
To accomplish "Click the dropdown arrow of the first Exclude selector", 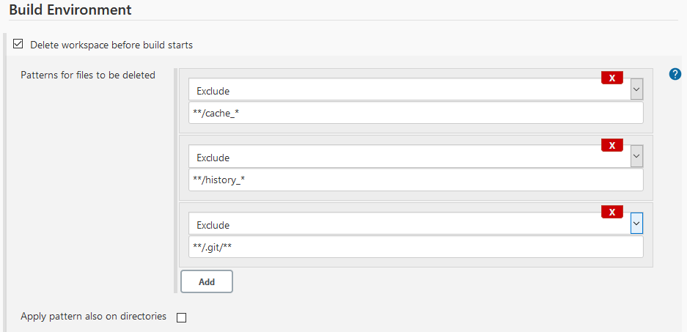I will (x=636, y=89).
